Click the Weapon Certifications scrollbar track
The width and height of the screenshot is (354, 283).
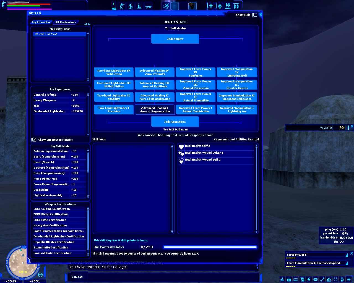click(88, 231)
